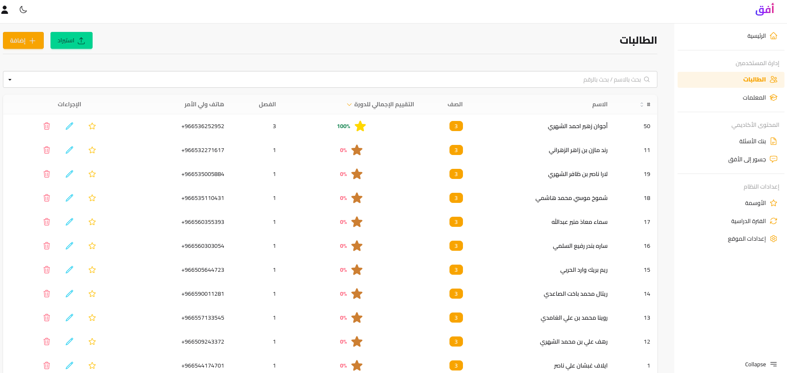Sort the # column
This screenshot has width=787, height=373.
[645, 104]
